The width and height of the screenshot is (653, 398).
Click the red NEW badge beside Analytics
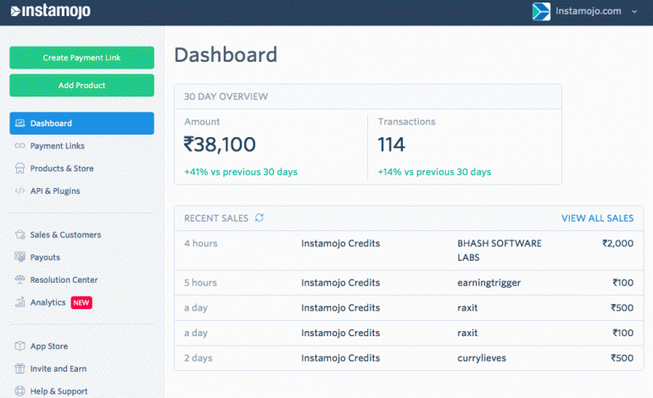[81, 302]
